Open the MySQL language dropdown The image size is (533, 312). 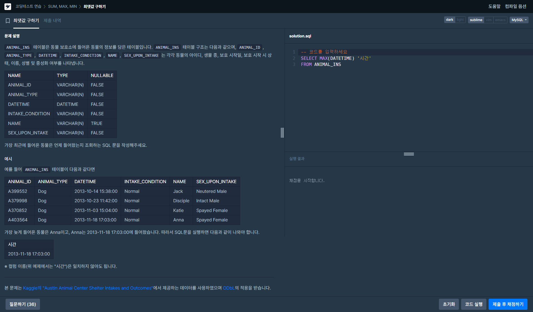519,20
